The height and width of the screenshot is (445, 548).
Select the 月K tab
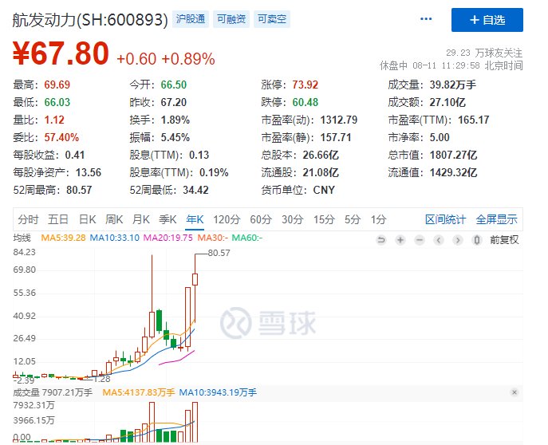pos(141,219)
